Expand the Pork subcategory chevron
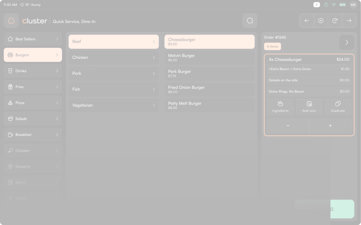 coord(154,74)
